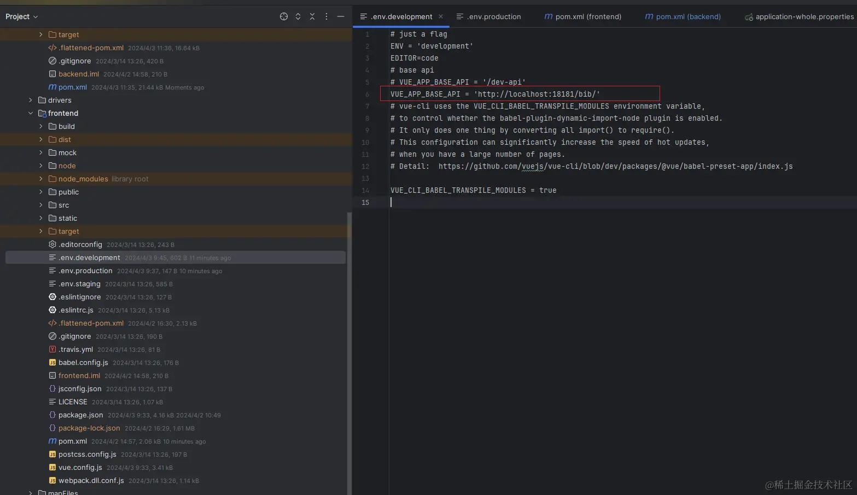Expand the node_modules library root folder
Viewport: 857px width, 495px height.
click(41, 179)
